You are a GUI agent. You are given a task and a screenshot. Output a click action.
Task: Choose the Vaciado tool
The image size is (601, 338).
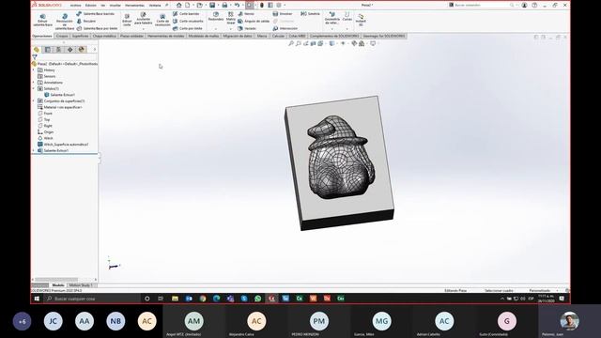tap(247, 28)
